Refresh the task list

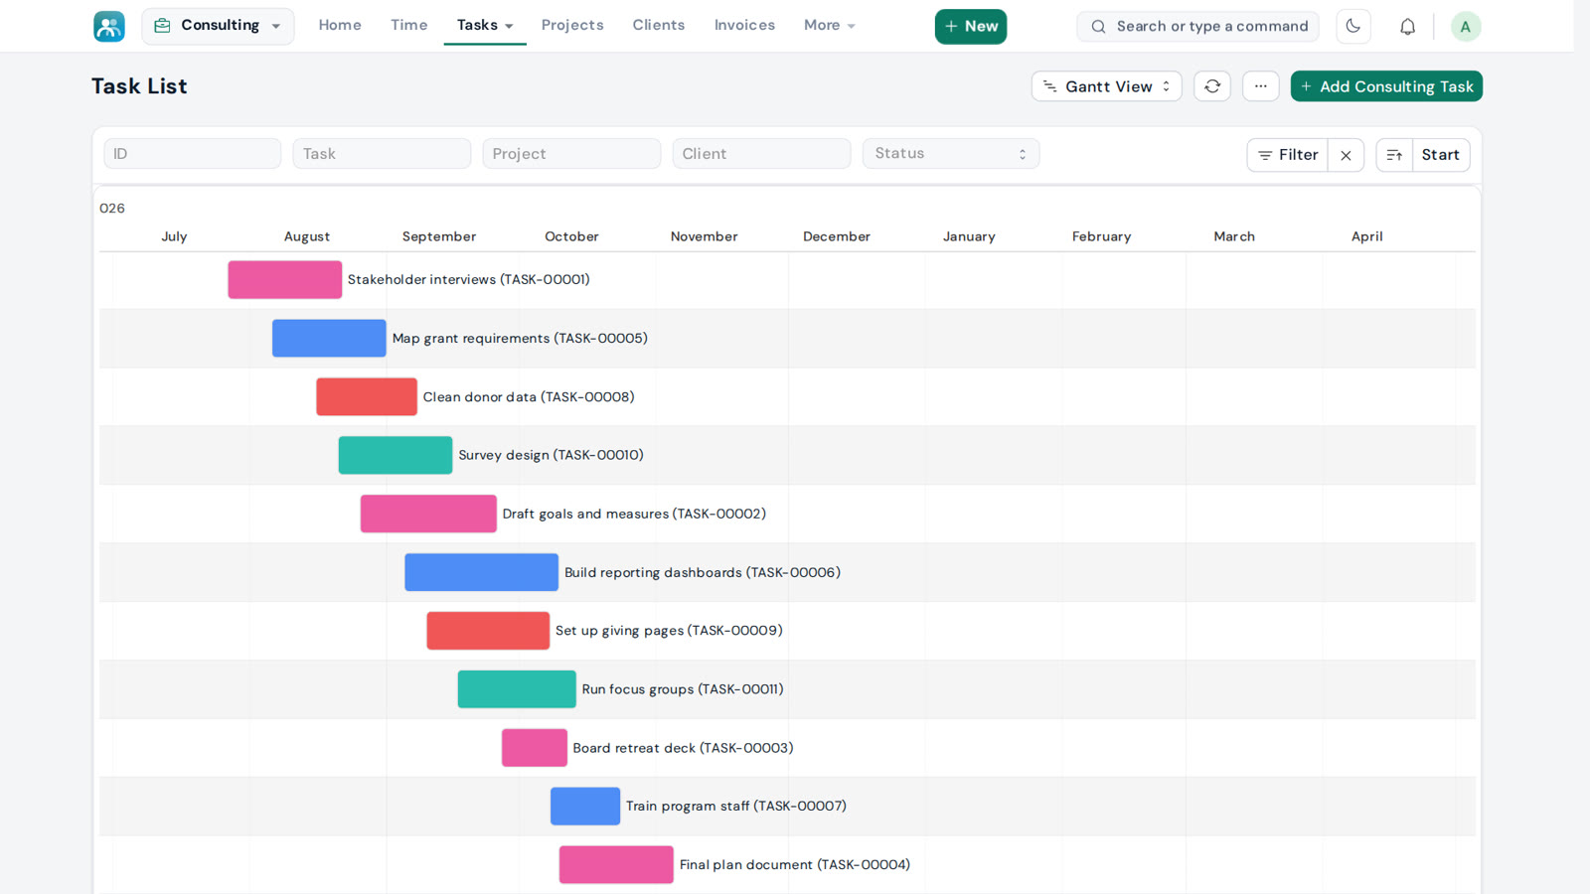[x=1212, y=86]
